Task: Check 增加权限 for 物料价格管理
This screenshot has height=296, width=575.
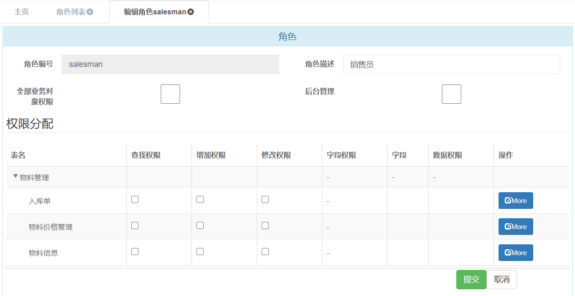Action: tap(200, 225)
